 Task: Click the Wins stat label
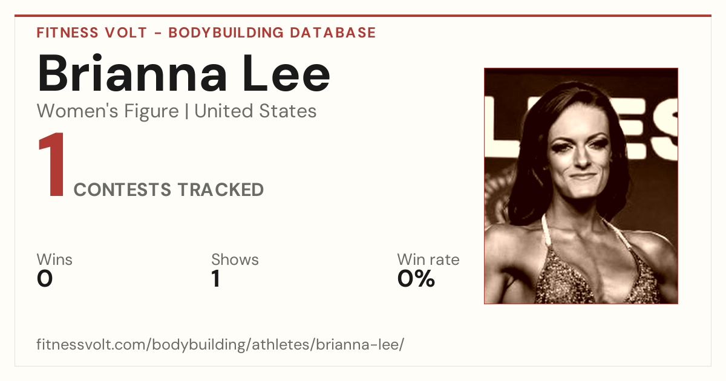click(x=54, y=260)
